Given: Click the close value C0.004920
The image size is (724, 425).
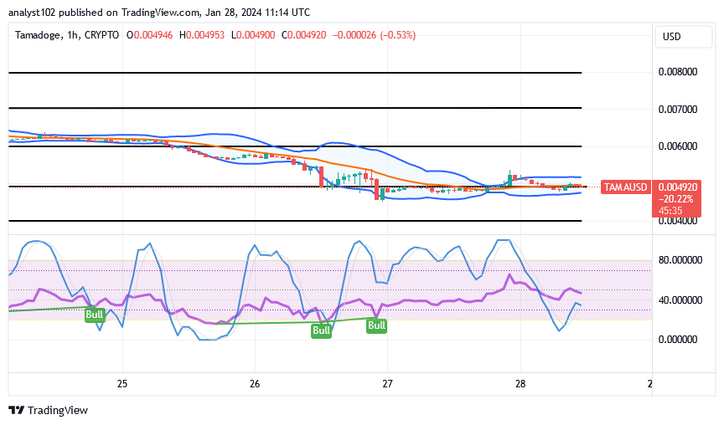Looking at the screenshot, I should (x=304, y=35).
